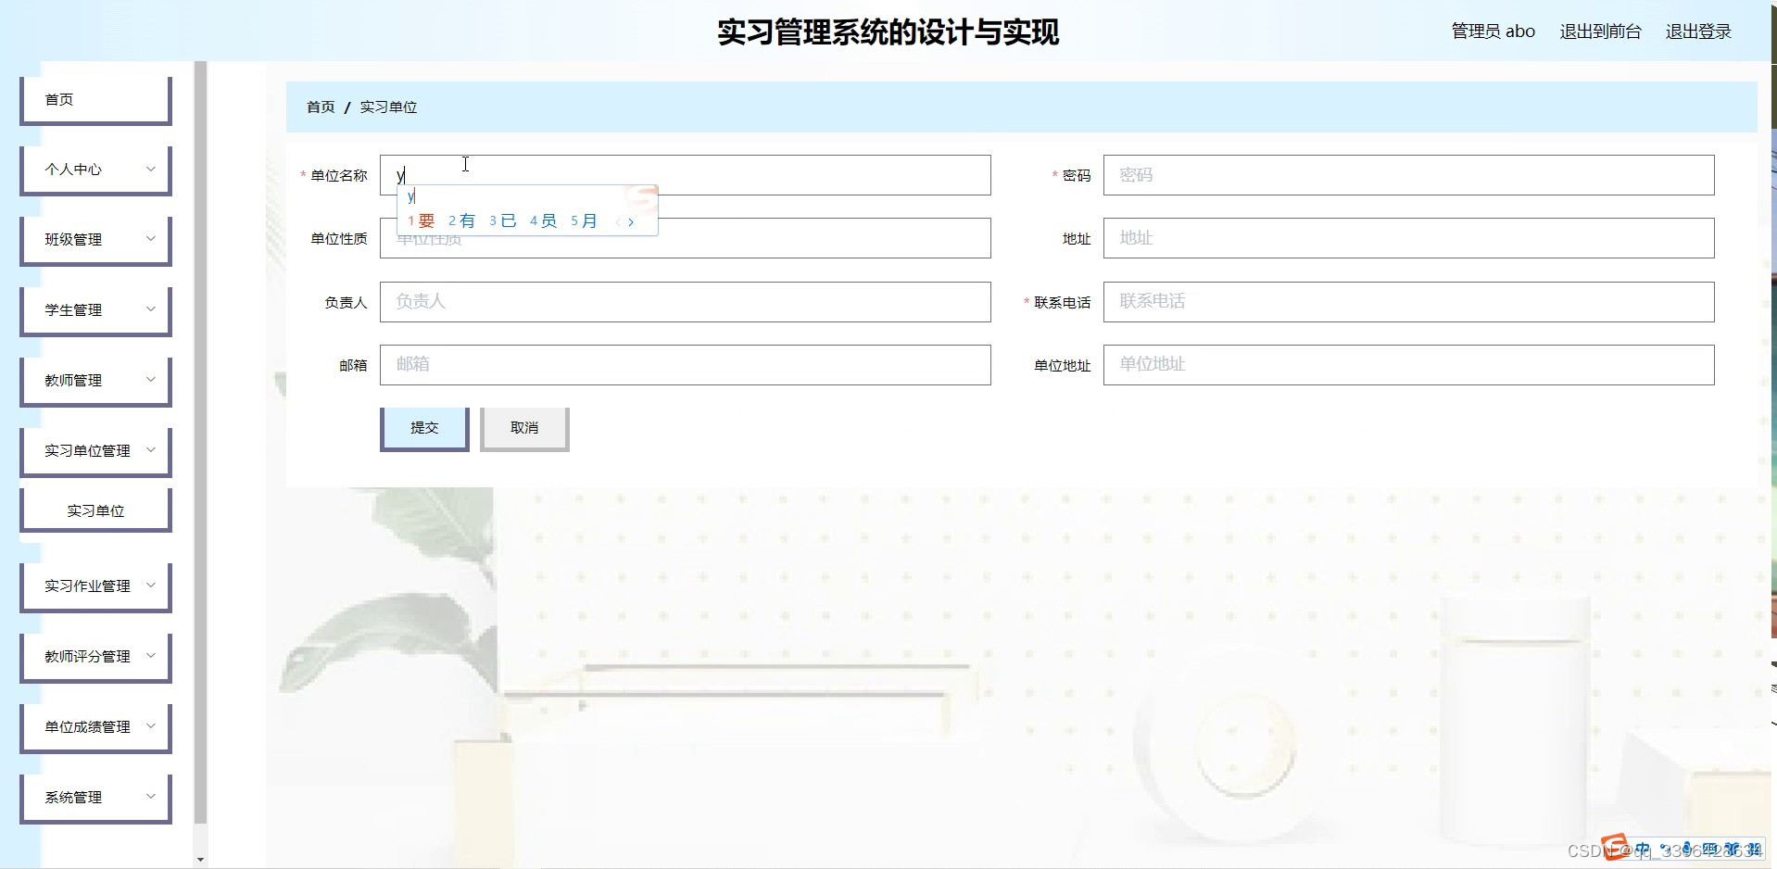
Task: Click the 退出登录 logout link
Action: click(1698, 31)
